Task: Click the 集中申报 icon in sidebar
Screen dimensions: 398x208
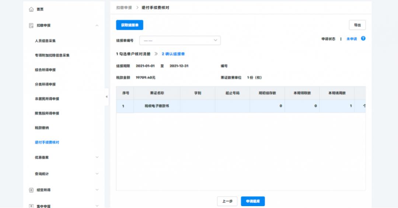Action: click(x=31, y=206)
